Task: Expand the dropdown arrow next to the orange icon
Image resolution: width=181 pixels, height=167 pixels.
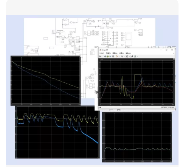Action: pyautogui.click(x=119, y=56)
